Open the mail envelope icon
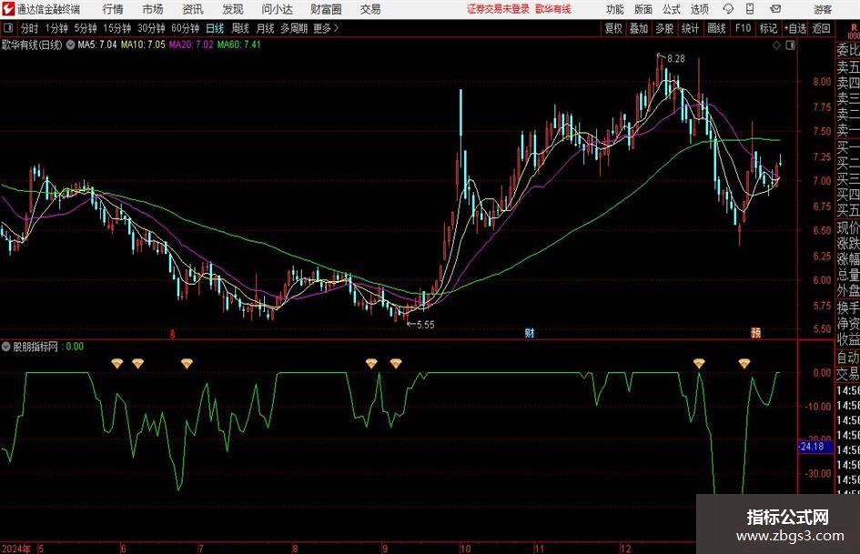860x554 pixels. [x=775, y=9]
